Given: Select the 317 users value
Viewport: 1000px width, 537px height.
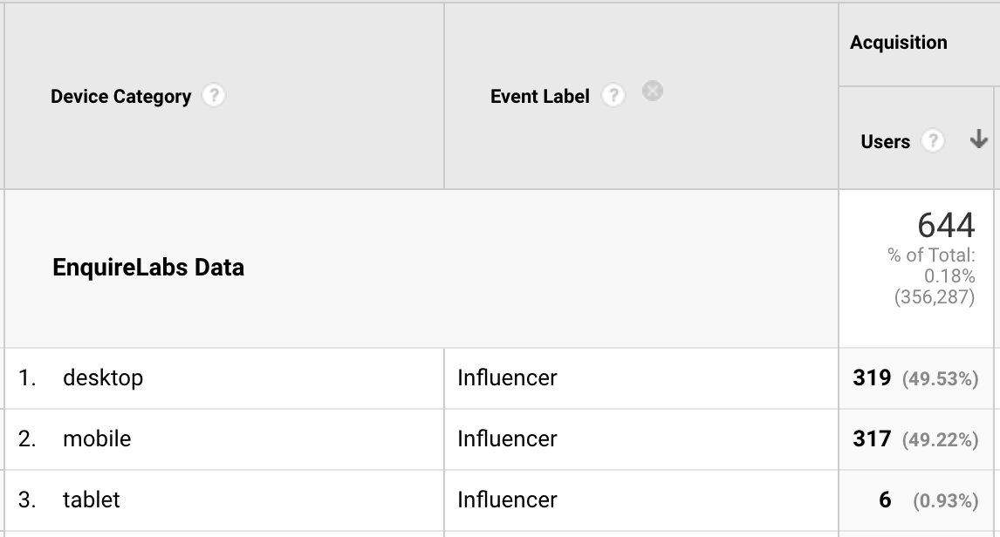Looking at the screenshot, I should click(872, 438).
